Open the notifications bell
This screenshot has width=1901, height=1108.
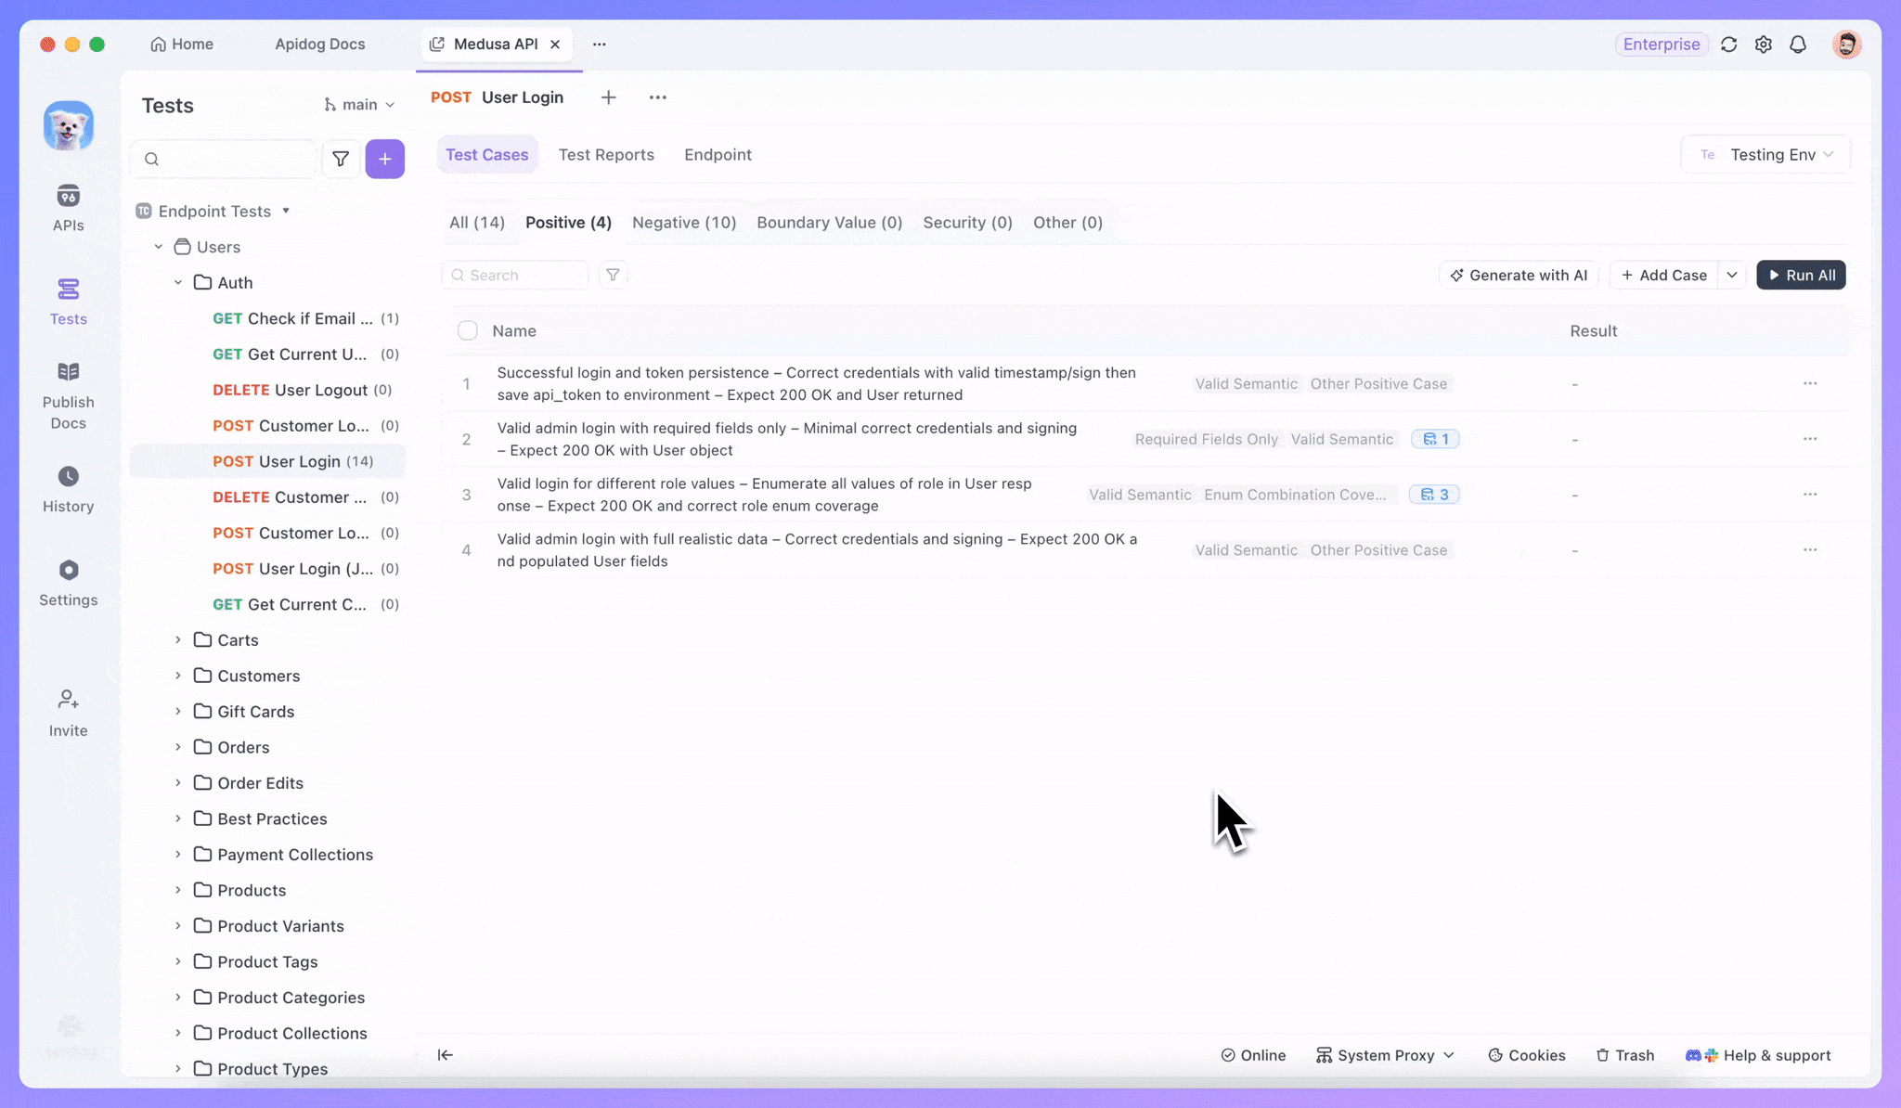point(1798,44)
